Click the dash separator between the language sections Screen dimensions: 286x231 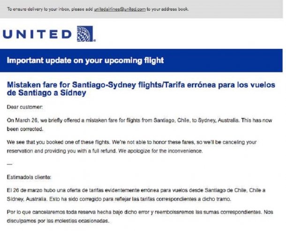10,164
